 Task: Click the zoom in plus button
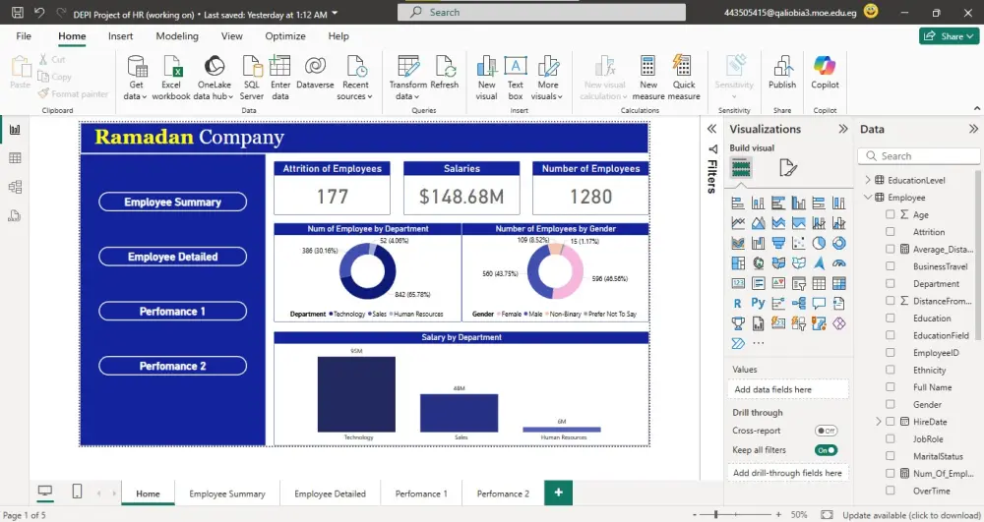pyautogui.click(x=778, y=515)
